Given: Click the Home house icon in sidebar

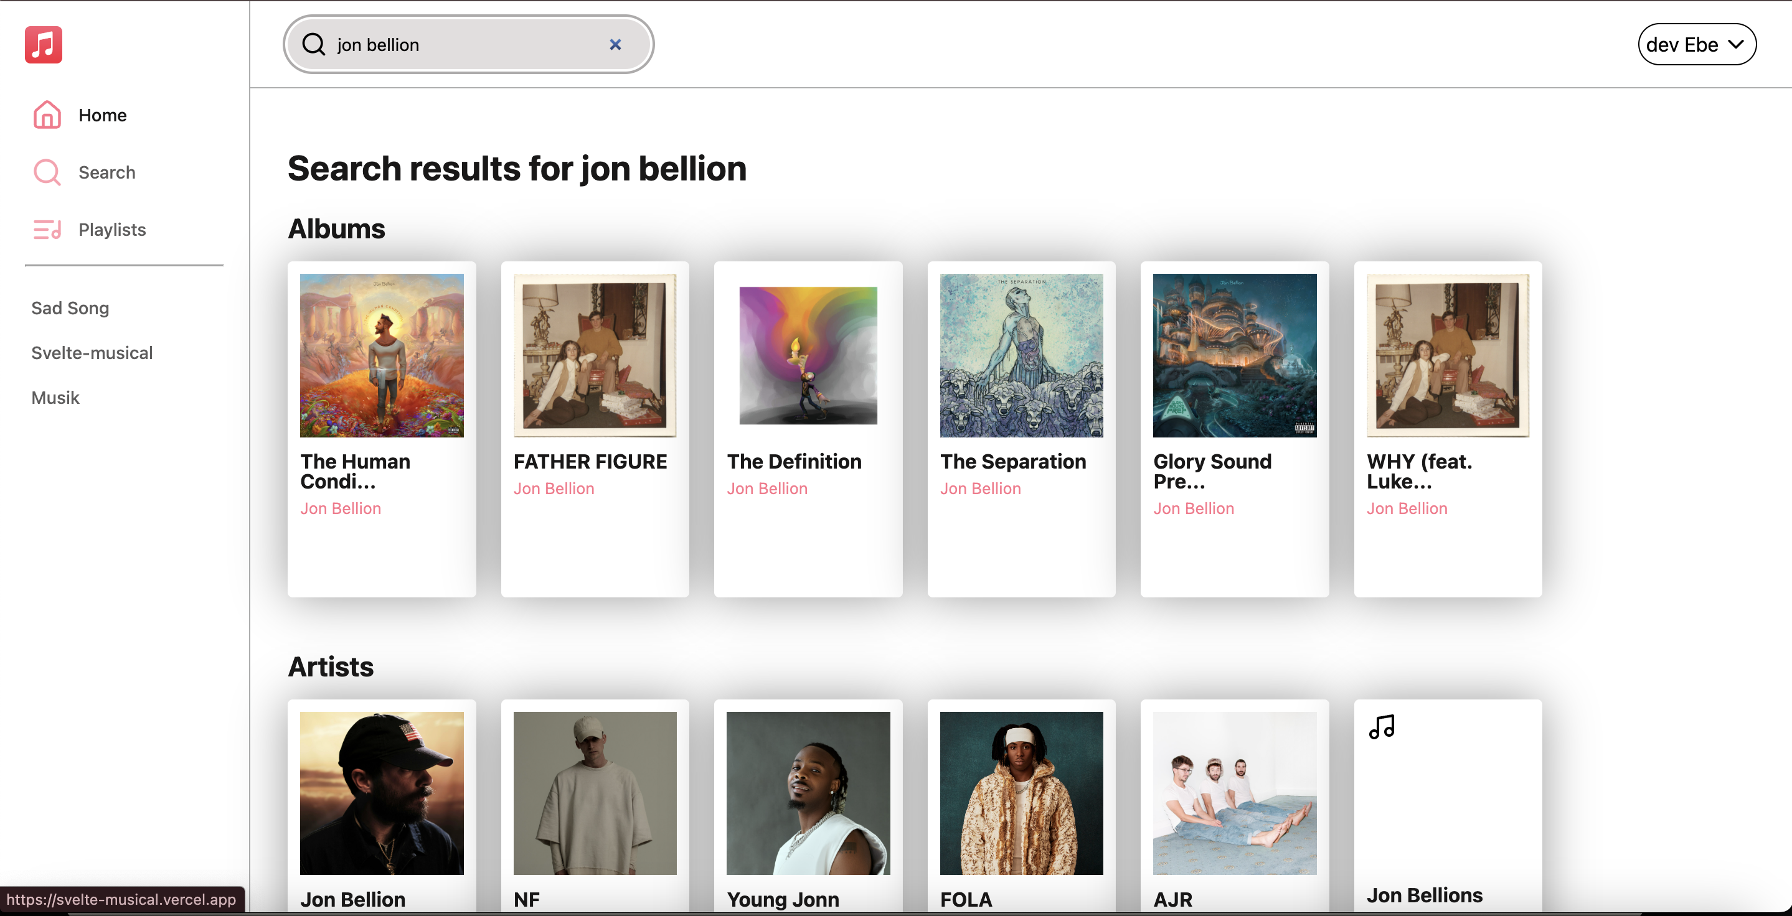Looking at the screenshot, I should (47, 115).
